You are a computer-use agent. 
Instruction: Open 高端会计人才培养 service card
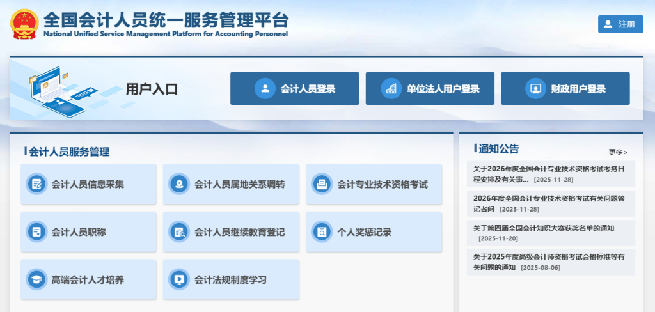coord(88,279)
